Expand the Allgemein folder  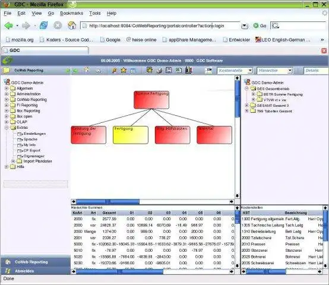(7, 88)
